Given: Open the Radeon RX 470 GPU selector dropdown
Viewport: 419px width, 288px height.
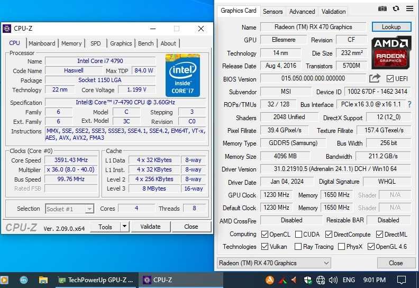Looking at the screenshot, I should pyautogui.click(x=274, y=263).
